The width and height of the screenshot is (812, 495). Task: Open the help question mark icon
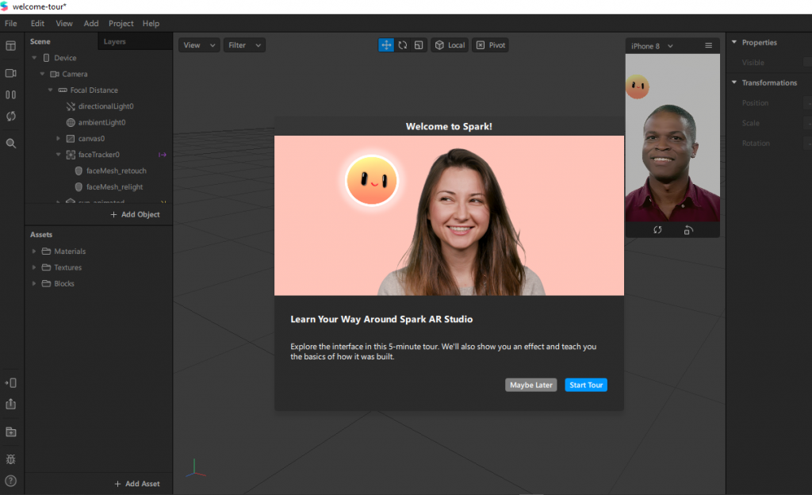11,481
